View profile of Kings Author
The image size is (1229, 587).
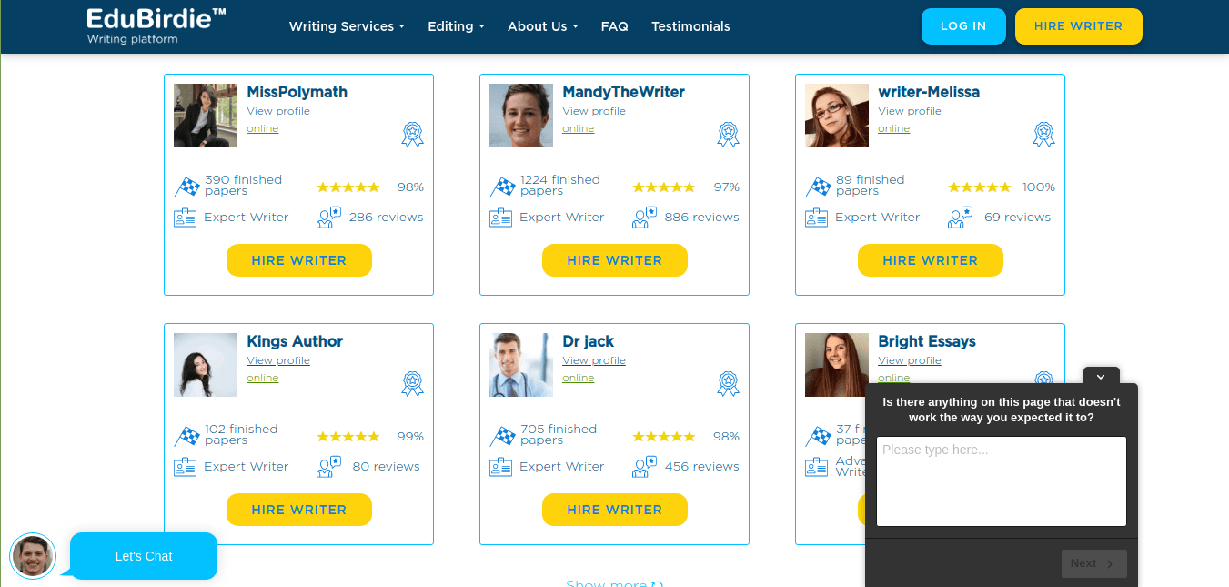(x=278, y=360)
